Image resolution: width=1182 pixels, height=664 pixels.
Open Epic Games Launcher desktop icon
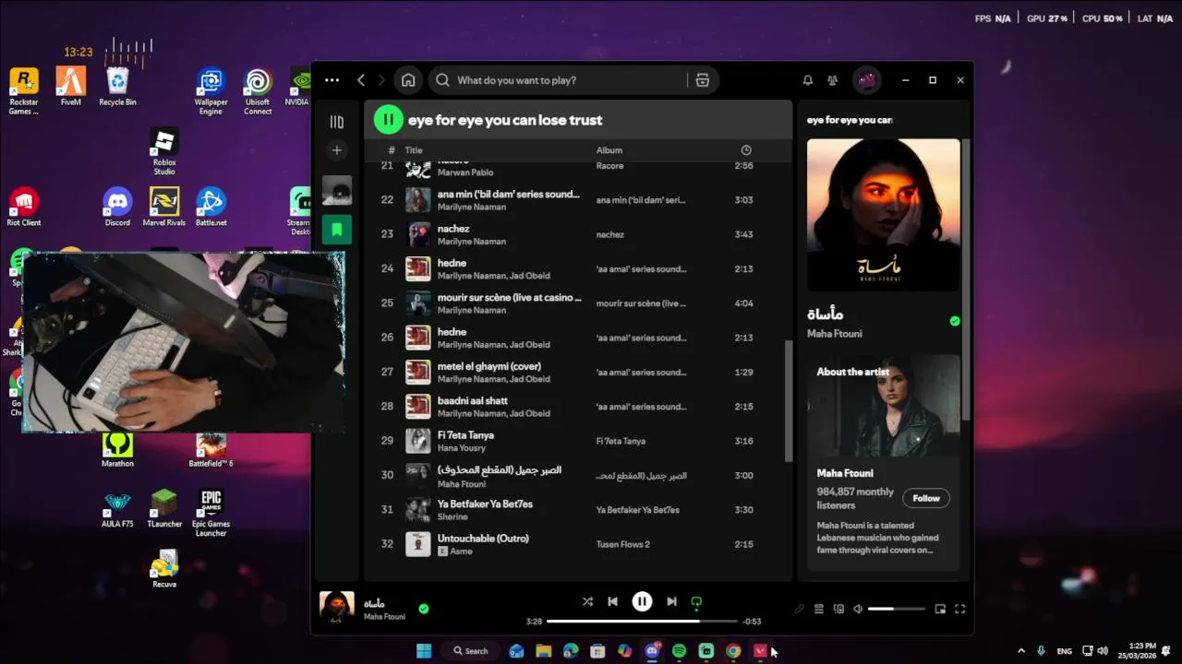(x=211, y=513)
